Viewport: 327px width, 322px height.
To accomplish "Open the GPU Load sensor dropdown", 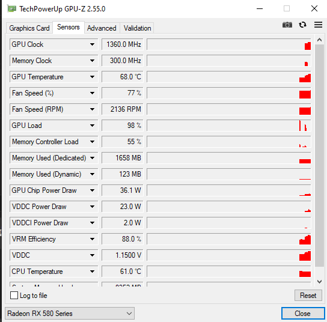I will pyautogui.click(x=53, y=126).
